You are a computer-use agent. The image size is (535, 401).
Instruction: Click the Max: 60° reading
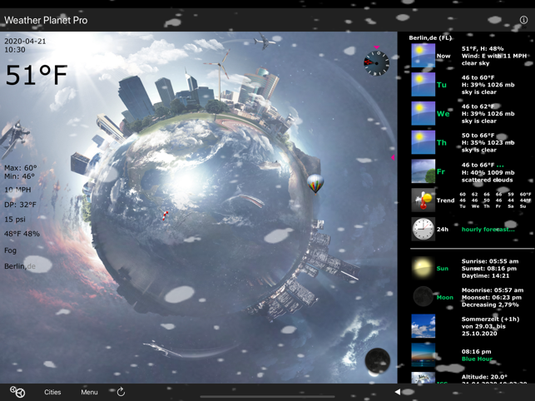[x=21, y=168]
